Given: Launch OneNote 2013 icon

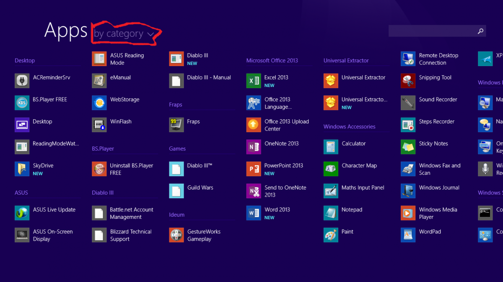Looking at the screenshot, I should (x=254, y=147).
